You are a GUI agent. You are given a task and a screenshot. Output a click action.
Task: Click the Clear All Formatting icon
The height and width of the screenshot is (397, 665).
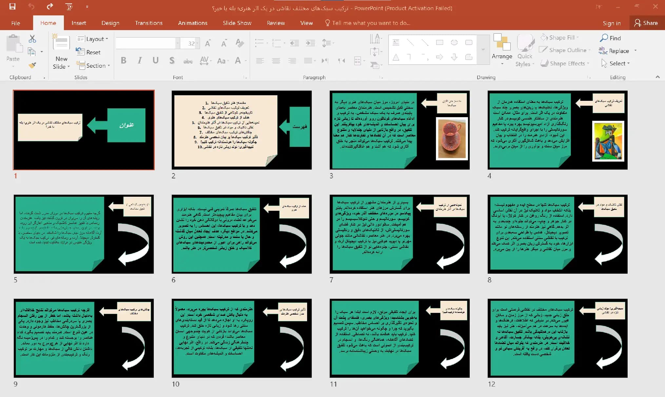click(x=240, y=43)
